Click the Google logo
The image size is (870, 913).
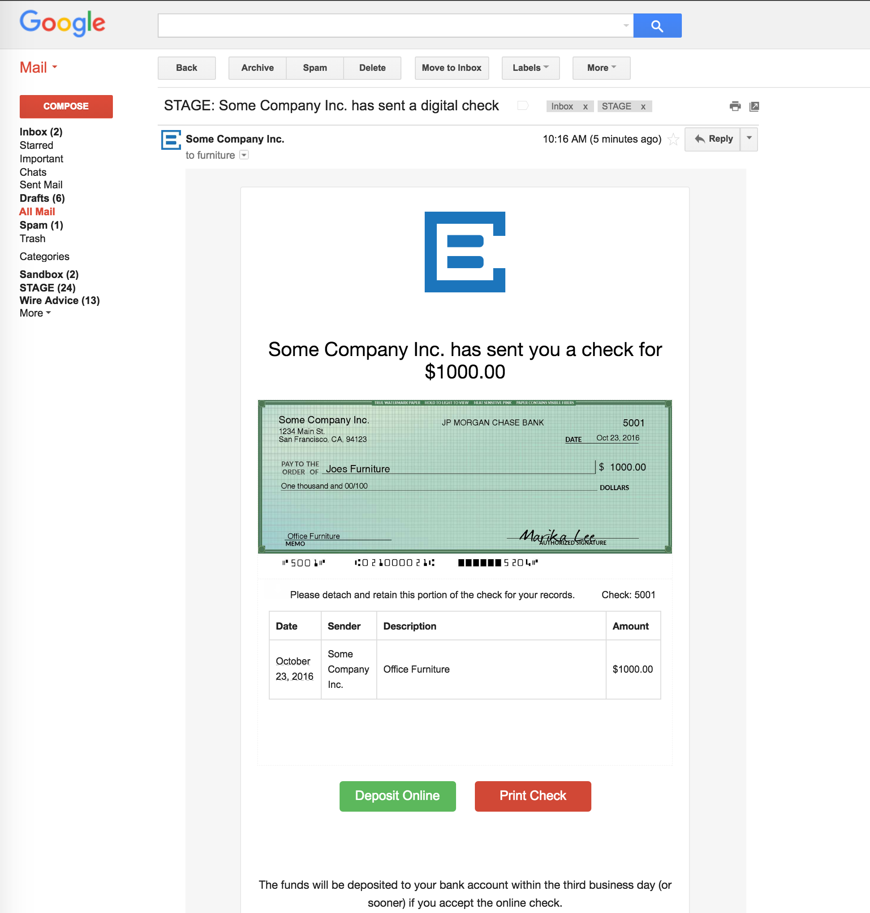click(x=62, y=23)
